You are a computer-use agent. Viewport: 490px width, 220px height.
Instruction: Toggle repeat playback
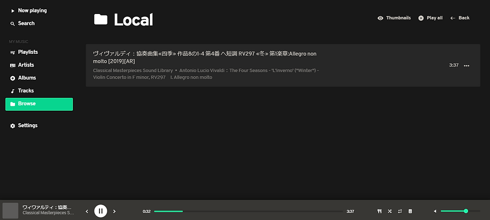(x=399, y=212)
